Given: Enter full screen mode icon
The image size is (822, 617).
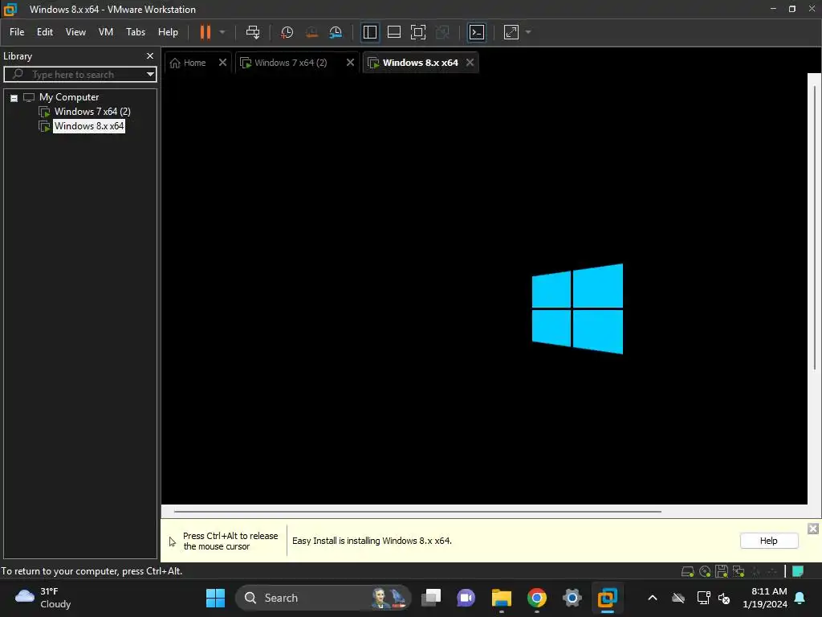Looking at the screenshot, I should click(417, 32).
